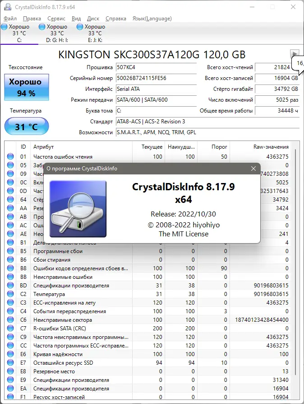Click status icon for attribute C6
The height and width of the screenshot is (404, 304).
[x=10, y=320]
